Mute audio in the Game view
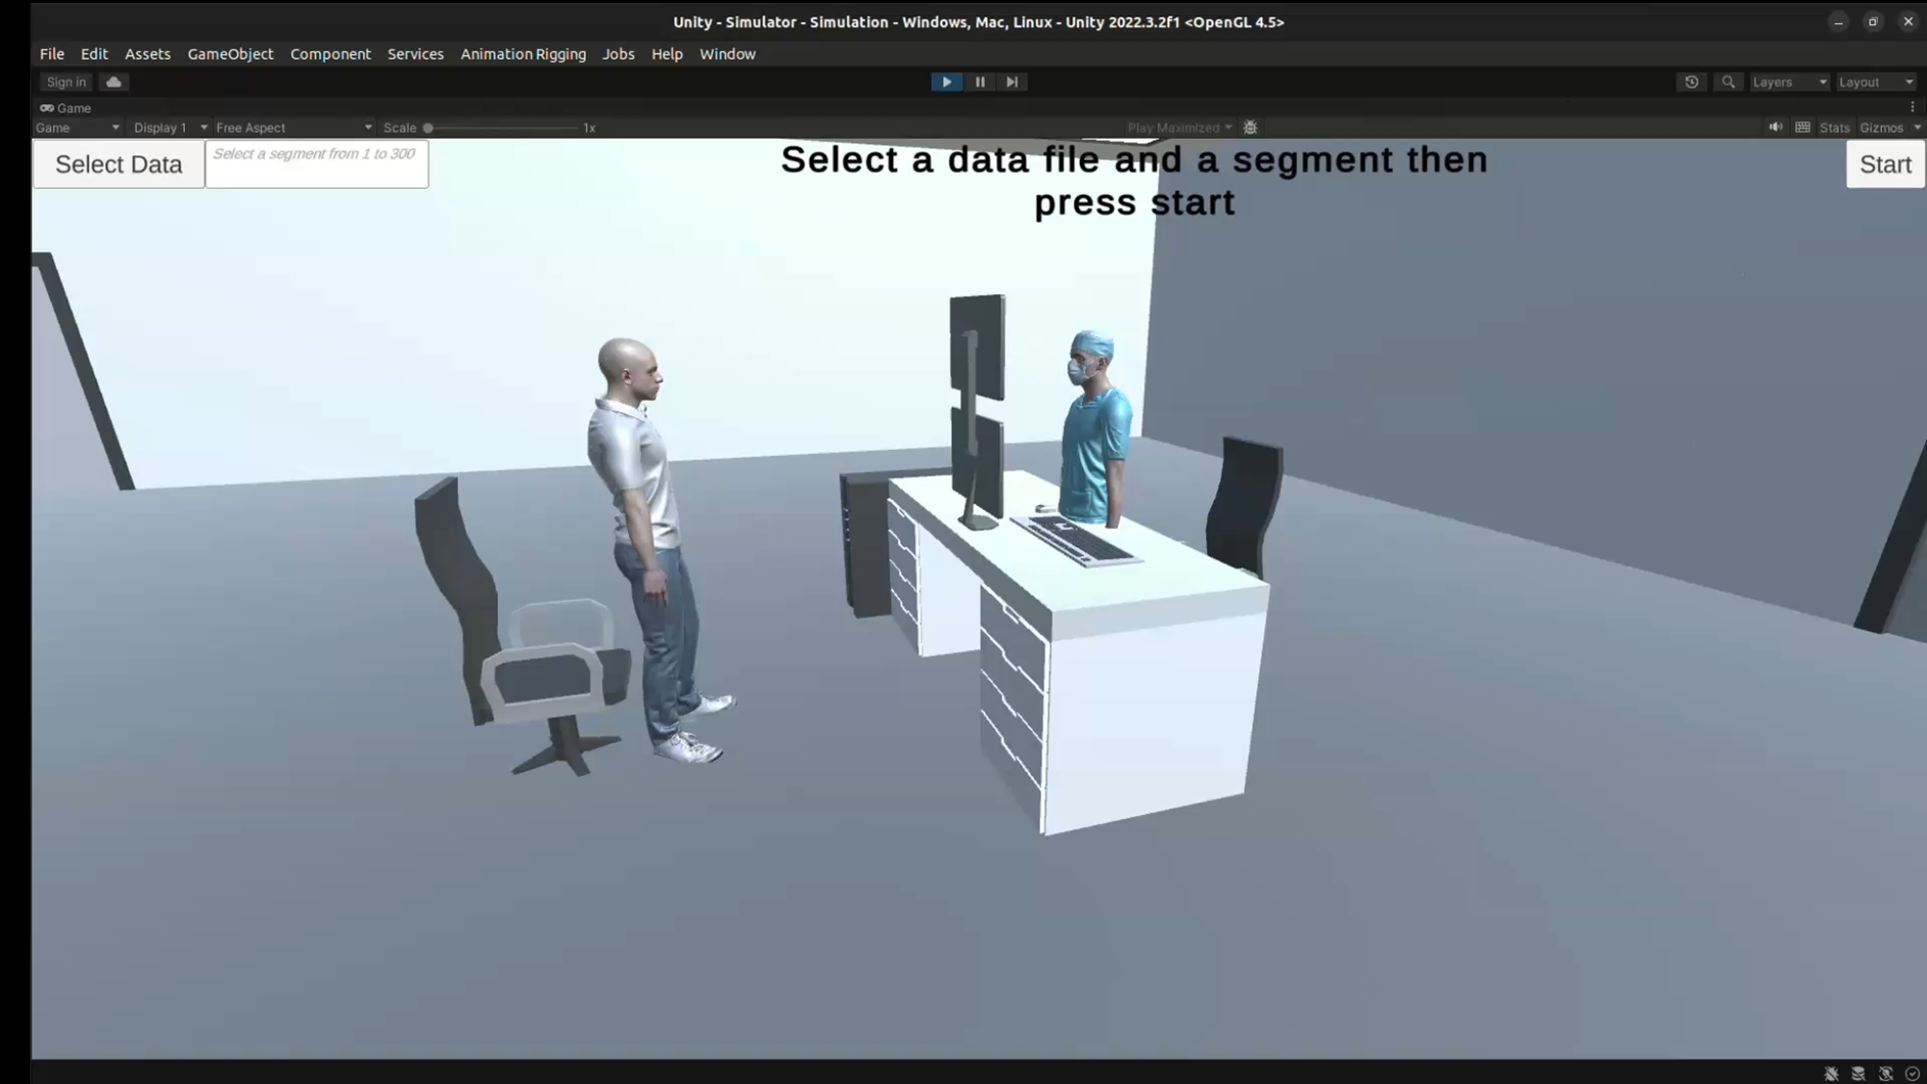Viewport: 1927px width, 1084px height. point(1776,126)
